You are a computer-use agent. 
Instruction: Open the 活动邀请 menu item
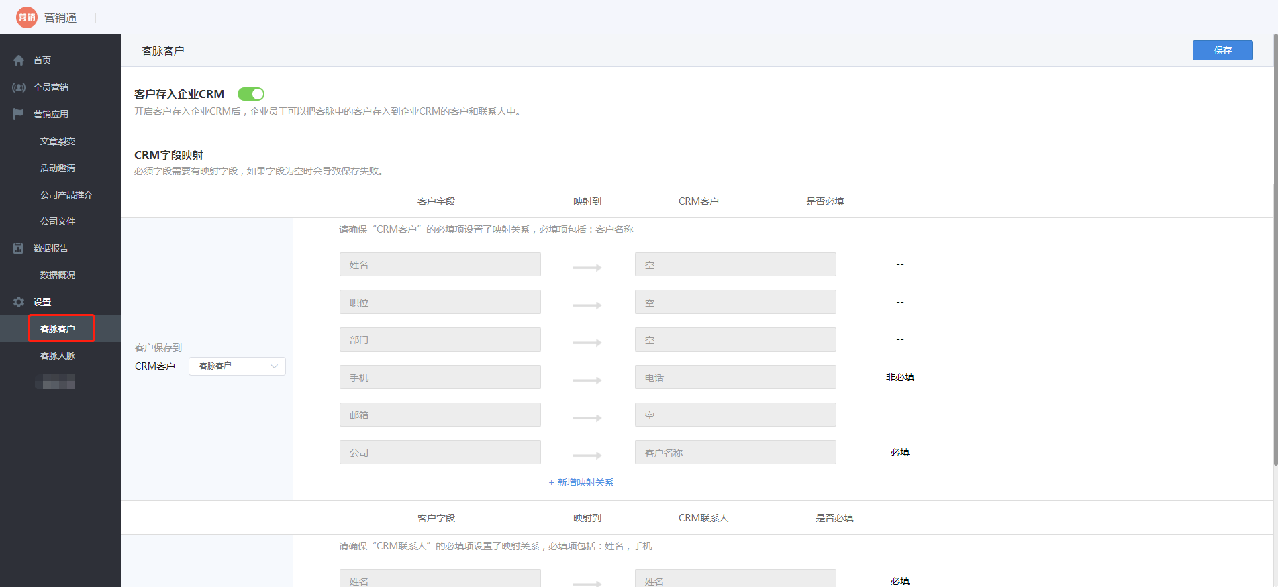point(58,168)
